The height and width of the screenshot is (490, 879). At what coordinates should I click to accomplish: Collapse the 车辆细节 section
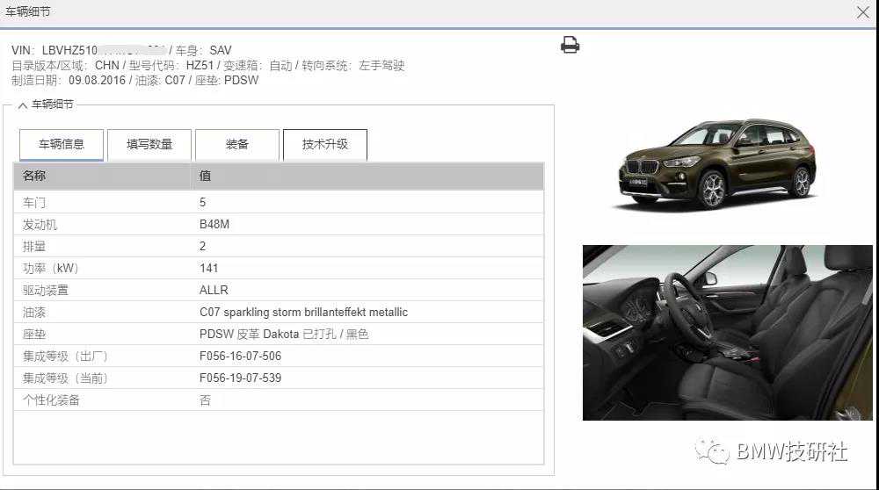pyautogui.click(x=23, y=104)
